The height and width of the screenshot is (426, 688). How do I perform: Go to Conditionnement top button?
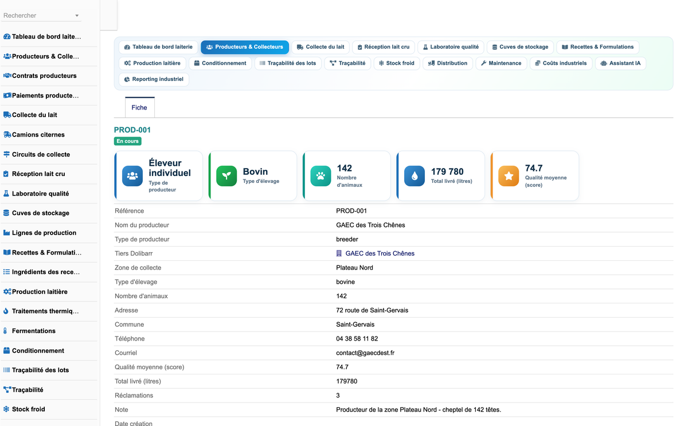pyautogui.click(x=220, y=63)
